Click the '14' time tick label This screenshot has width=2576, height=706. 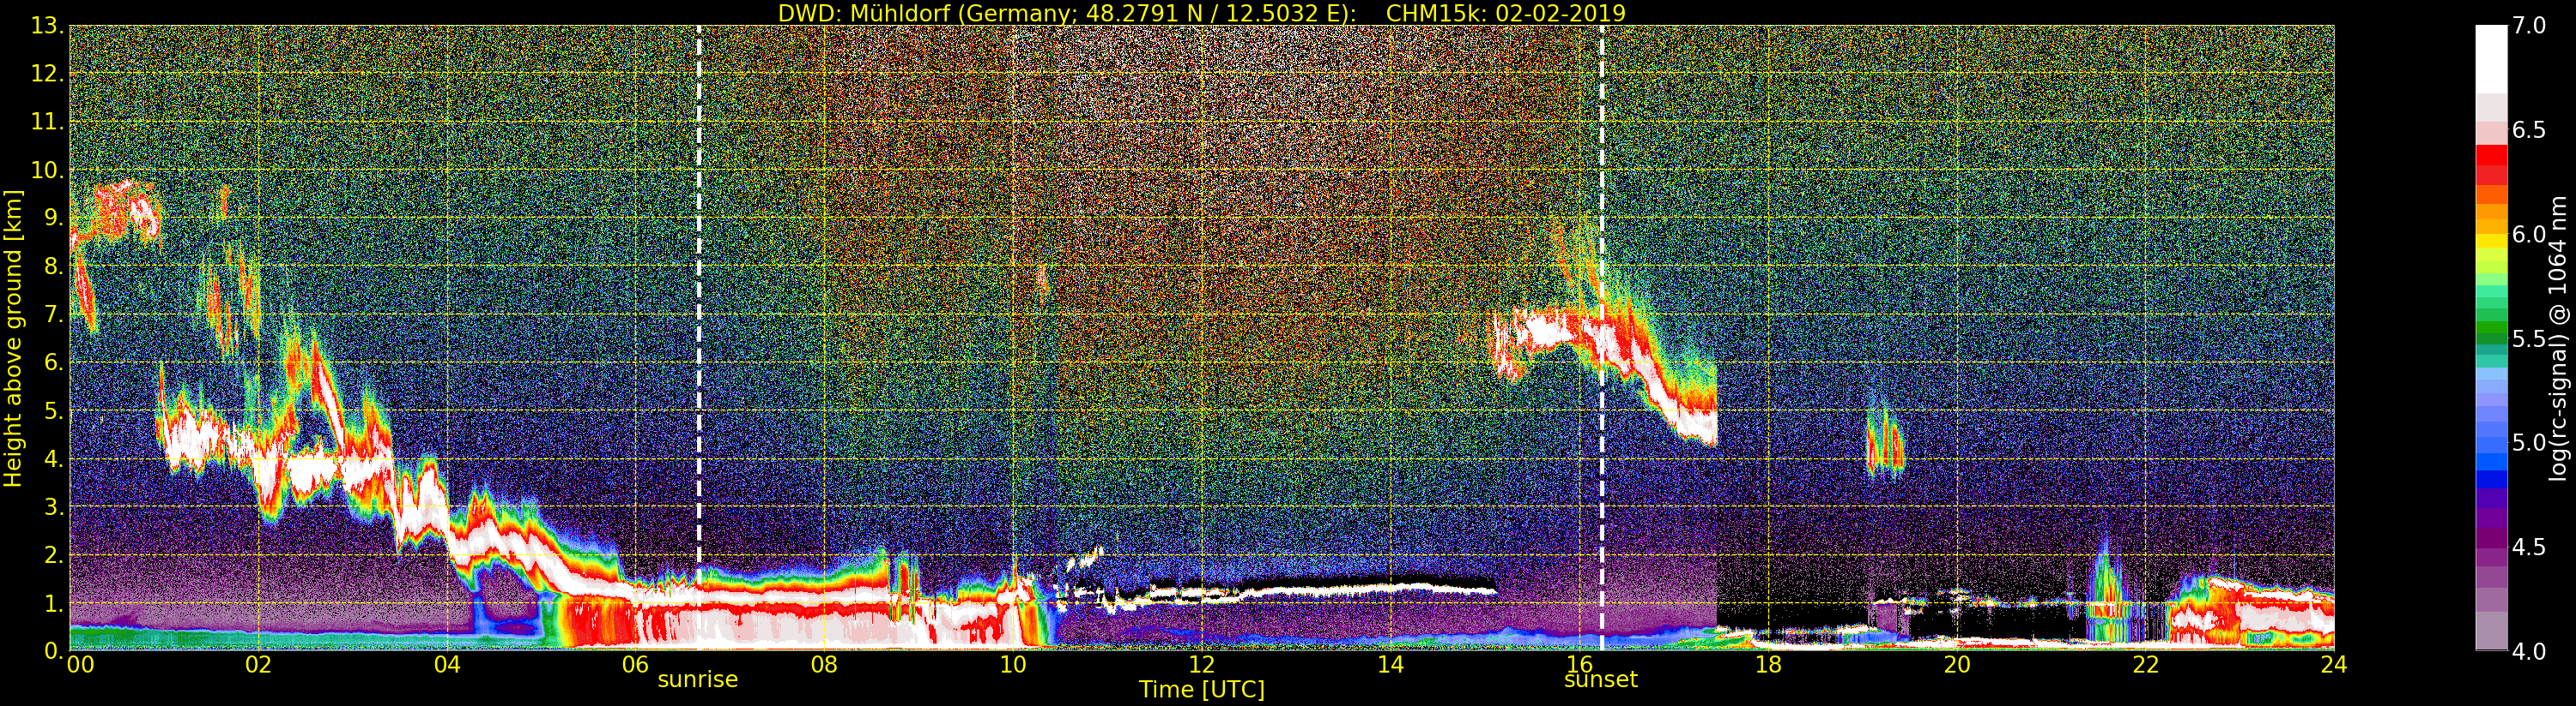pyautogui.click(x=1390, y=664)
